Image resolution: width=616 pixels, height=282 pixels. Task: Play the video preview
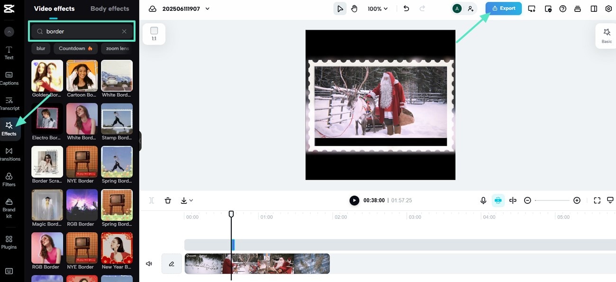click(x=354, y=200)
